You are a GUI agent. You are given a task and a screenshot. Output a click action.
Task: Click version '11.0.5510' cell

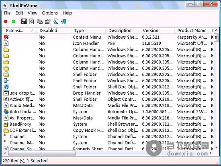tap(151, 44)
